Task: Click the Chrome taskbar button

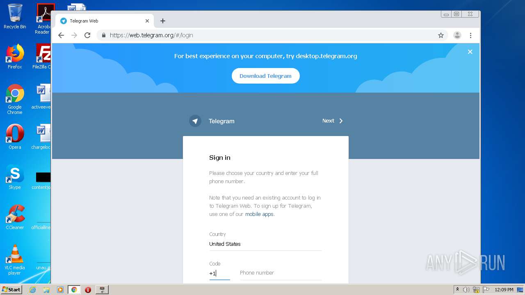Action: pyautogui.click(x=74, y=290)
